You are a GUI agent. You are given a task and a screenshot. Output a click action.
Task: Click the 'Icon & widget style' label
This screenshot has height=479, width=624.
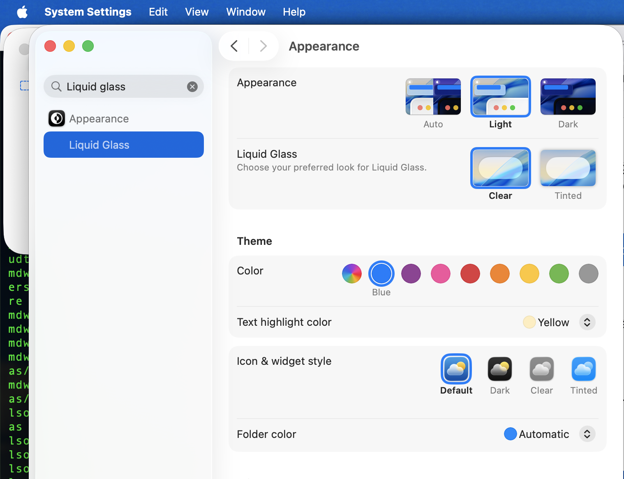point(284,361)
